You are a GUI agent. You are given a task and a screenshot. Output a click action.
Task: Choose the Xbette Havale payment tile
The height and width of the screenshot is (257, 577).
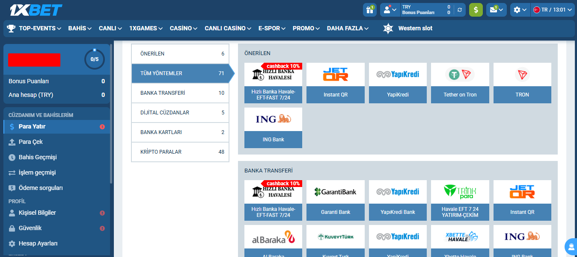click(460, 241)
